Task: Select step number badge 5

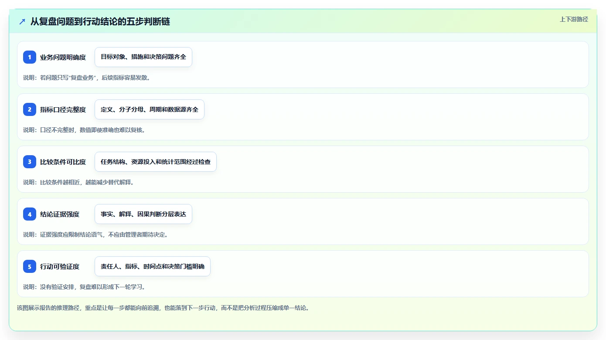Action: (30, 266)
